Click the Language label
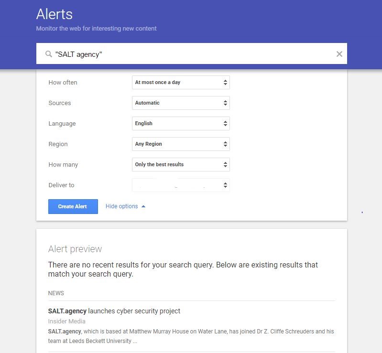Screen dimensions: 382x353 (62, 124)
